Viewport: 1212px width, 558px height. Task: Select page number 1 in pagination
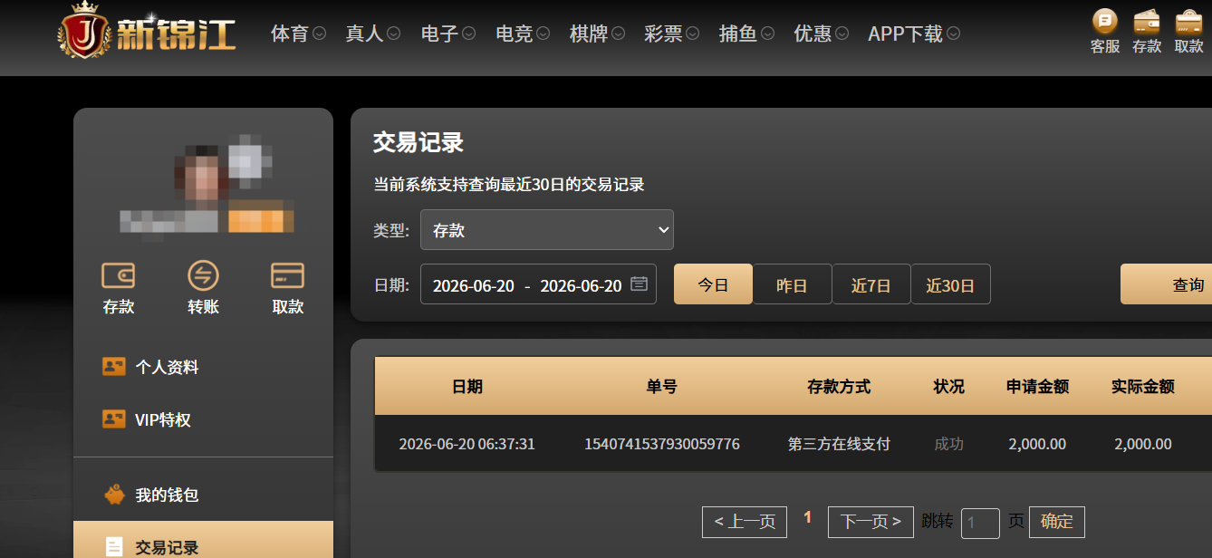click(807, 517)
